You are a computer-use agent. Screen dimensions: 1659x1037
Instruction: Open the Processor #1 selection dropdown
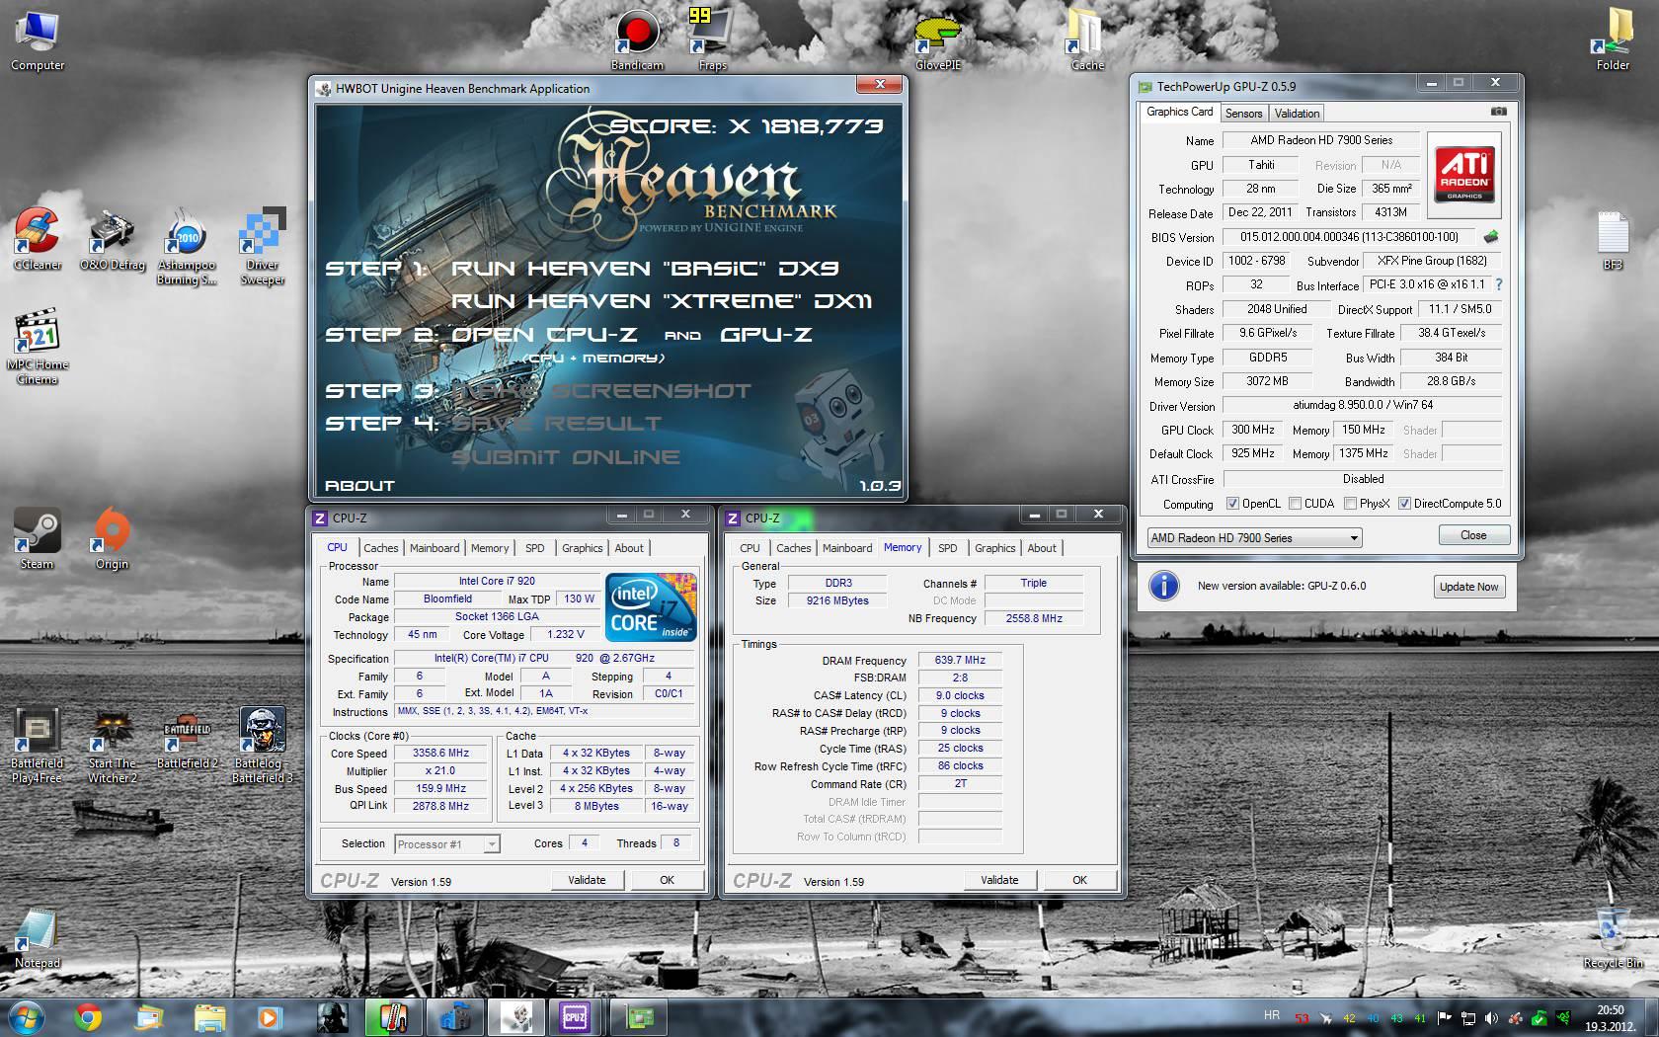[446, 844]
